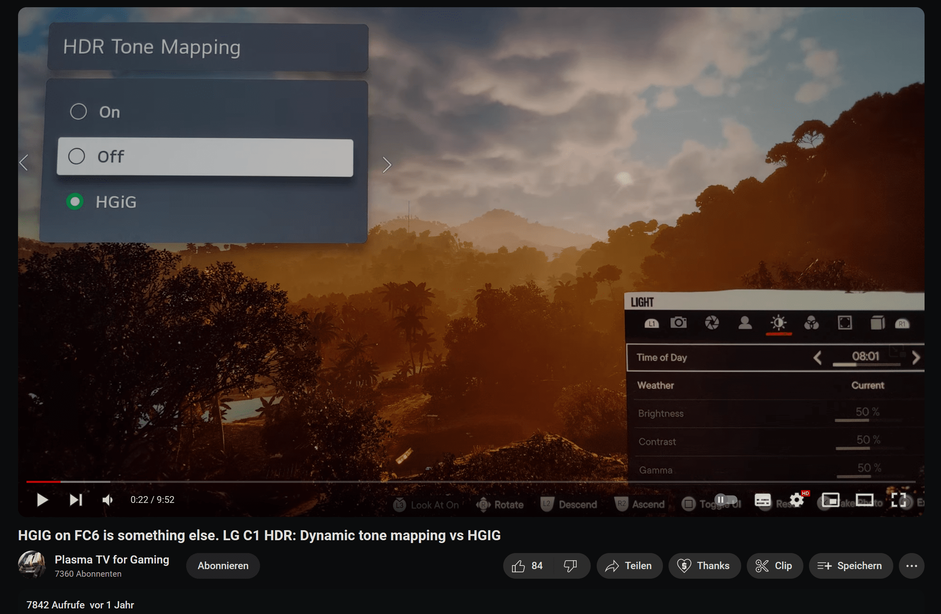This screenshot has height=614, width=941.
Task: Click the Clip button
Action: point(774,566)
